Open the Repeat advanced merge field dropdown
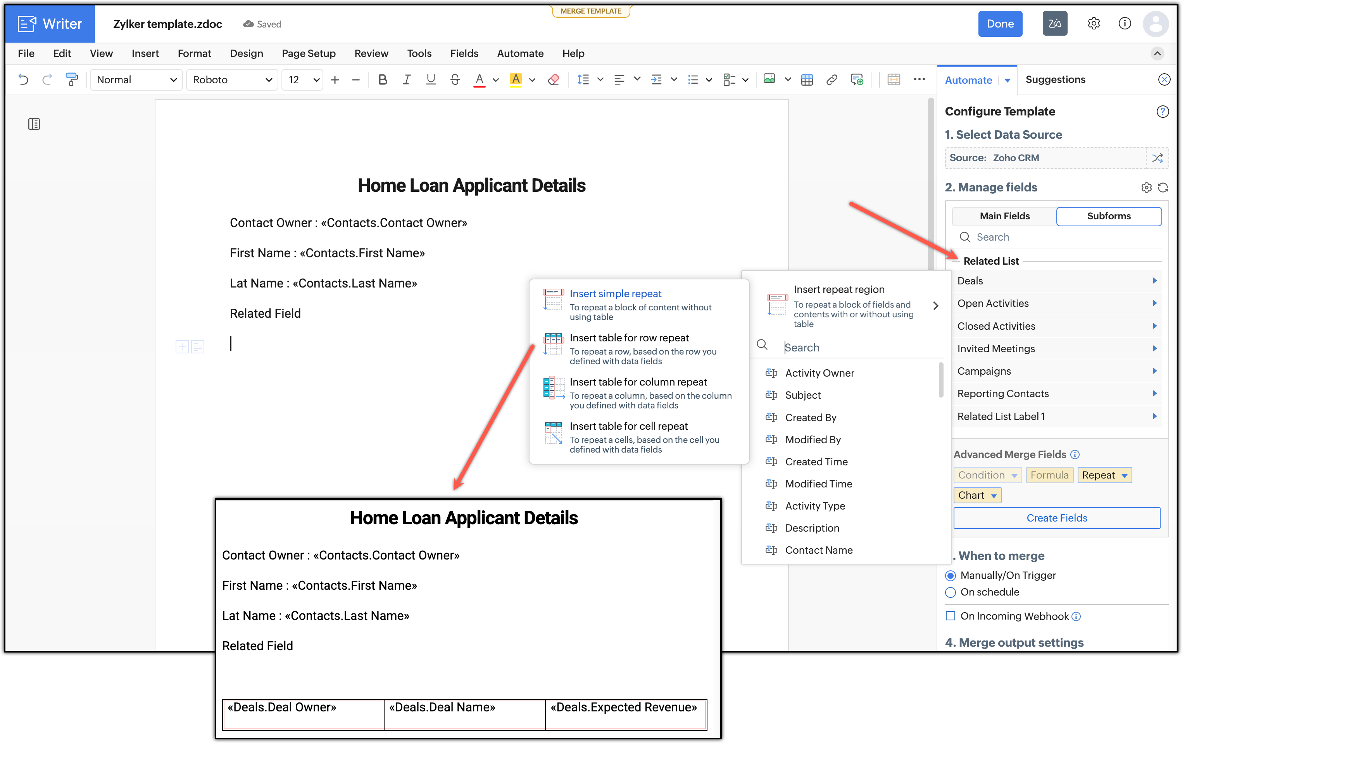 [x=1104, y=475]
